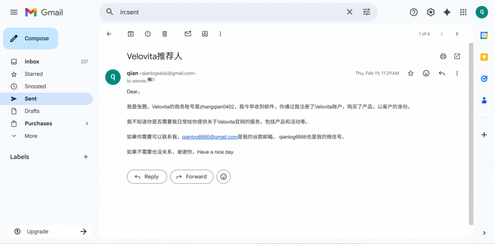Click the message scrollbar
Image resolution: width=495 pixels, height=244 pixels.
pos(471,134)
